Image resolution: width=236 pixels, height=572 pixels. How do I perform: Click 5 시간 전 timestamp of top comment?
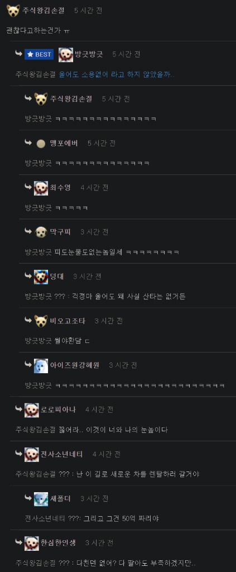coord(88,11)
